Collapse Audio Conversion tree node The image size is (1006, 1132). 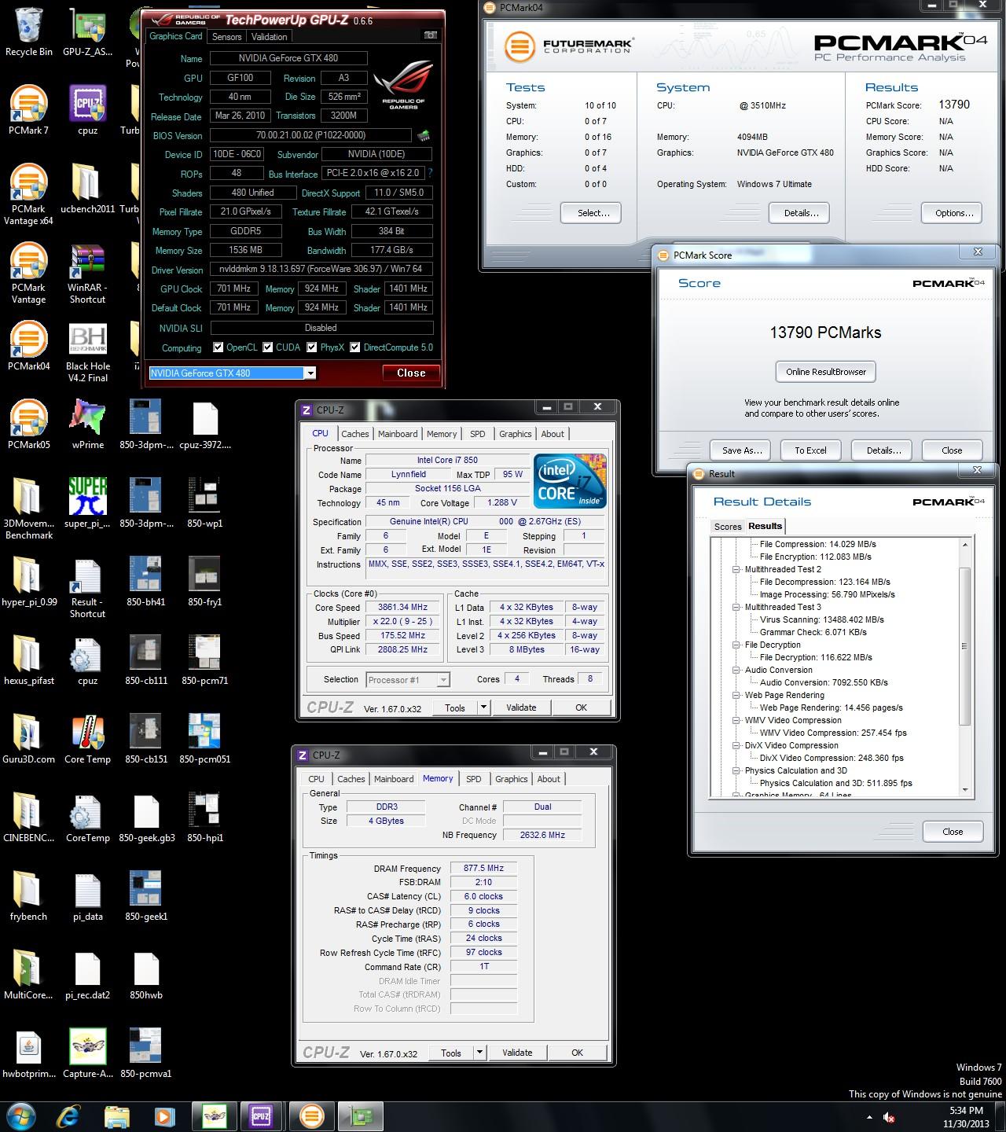(736, 670)
